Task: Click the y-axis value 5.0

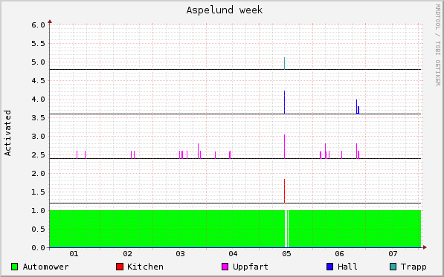Action: pyautogui.click(x=39, y=62)
